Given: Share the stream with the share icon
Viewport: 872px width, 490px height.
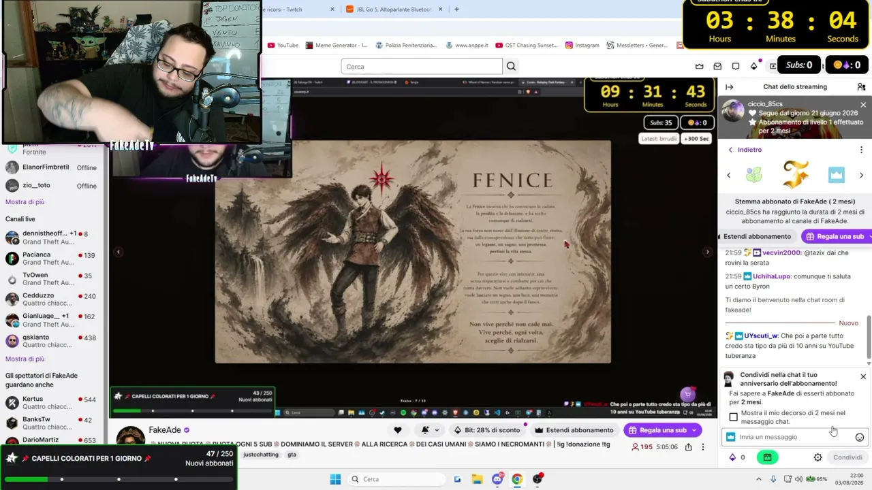Looking at the screenshot, I should [688, 447].
